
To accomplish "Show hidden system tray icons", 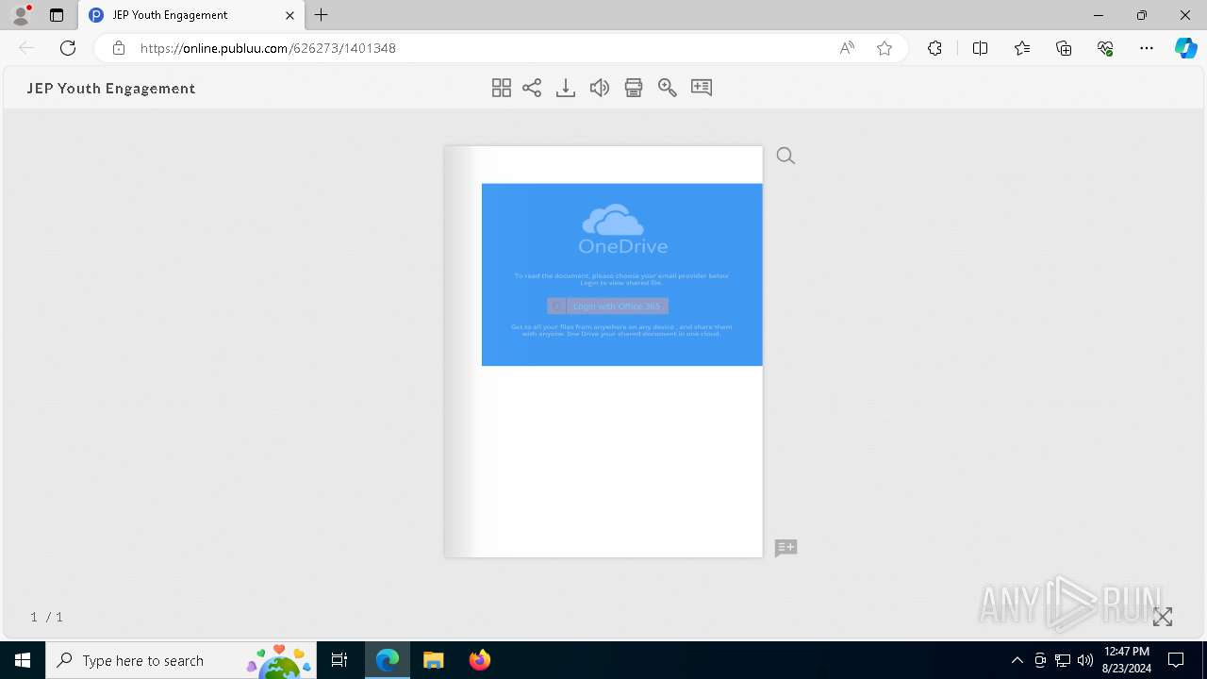I will pos(1017,660).
